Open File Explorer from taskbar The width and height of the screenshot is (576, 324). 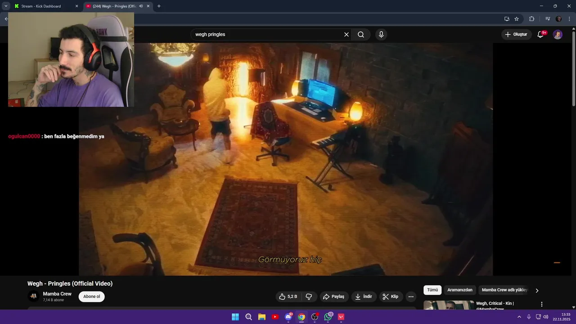click(262, 317)
